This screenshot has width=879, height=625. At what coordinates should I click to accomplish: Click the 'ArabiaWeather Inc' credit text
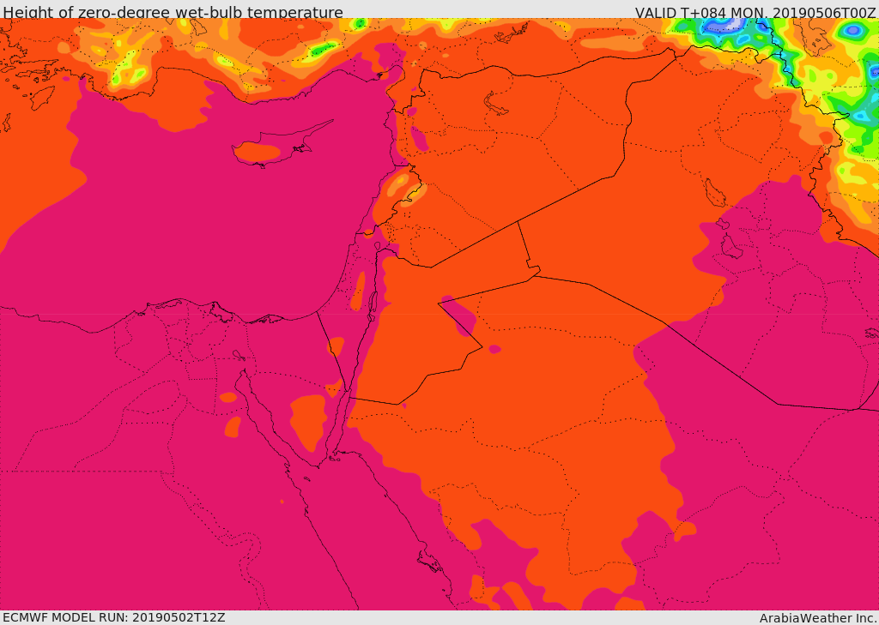(x=818, y=618)
